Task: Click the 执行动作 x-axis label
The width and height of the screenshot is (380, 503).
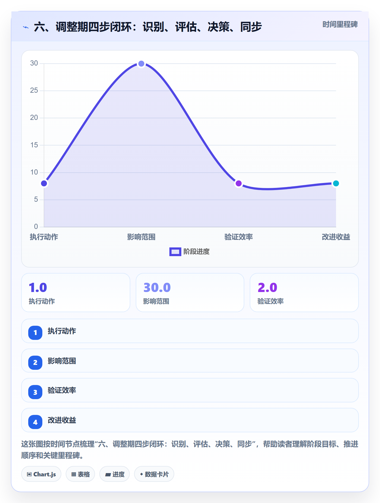Action: [44, 237]
